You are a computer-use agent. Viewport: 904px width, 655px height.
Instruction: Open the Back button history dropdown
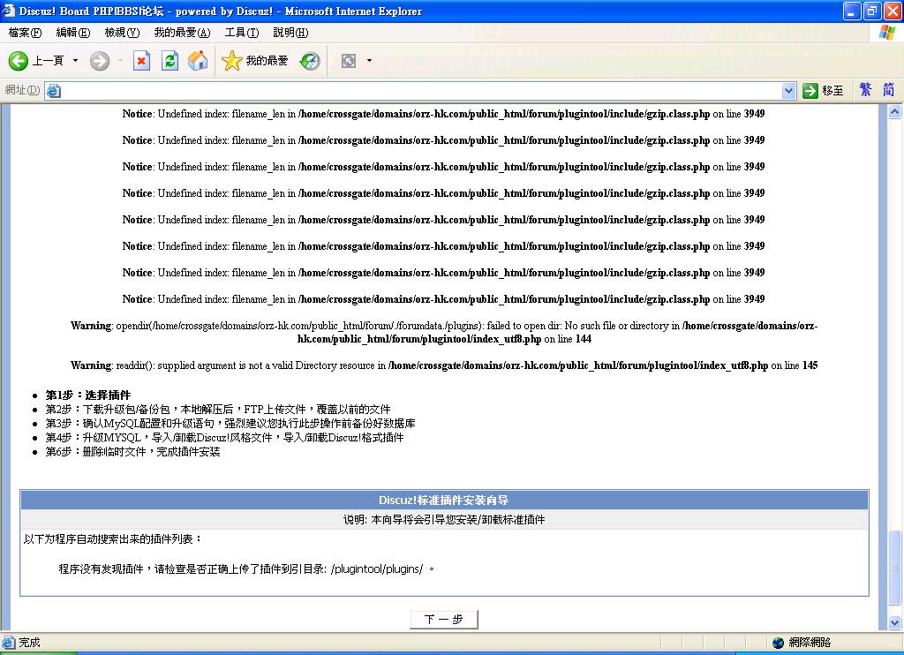pyautogui.click(x=75, y=61)
